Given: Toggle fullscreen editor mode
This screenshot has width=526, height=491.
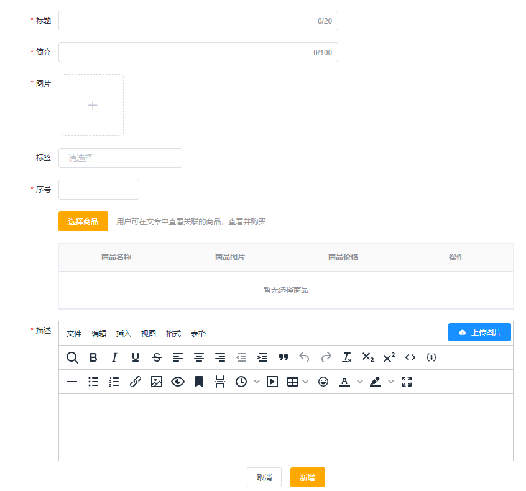Looking at the screenshot, I should [x=407, y=382].
